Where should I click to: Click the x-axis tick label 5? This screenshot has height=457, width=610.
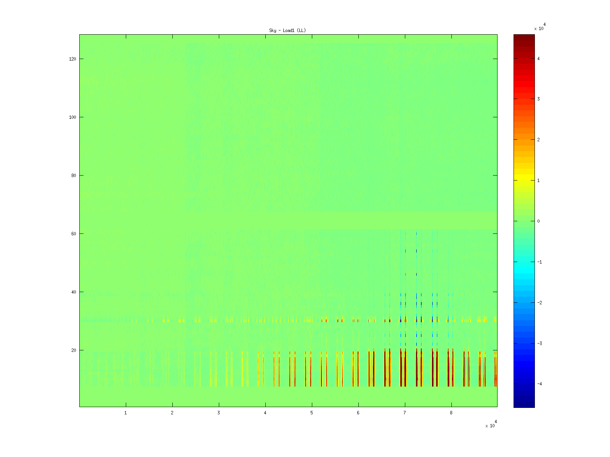pyautogui.click(x=311, y=413)
